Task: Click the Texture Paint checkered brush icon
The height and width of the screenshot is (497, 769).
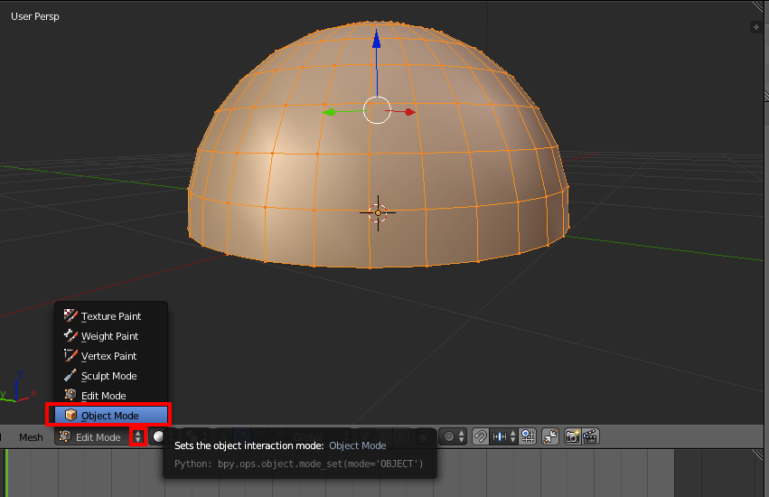Action: pyautogui.click(x=70, y=315)
